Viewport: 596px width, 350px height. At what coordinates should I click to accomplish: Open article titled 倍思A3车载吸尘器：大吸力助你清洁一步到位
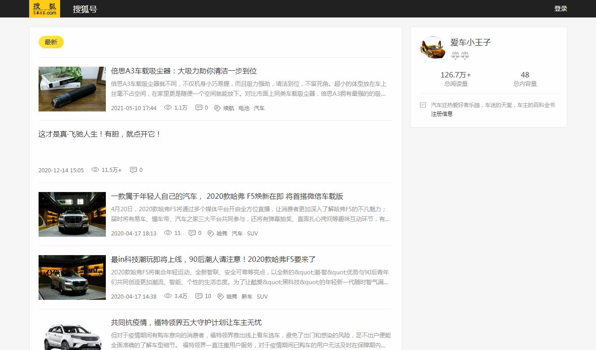pos(184,71)
